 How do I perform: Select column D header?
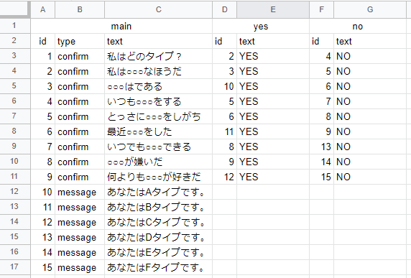click(225, 9)
